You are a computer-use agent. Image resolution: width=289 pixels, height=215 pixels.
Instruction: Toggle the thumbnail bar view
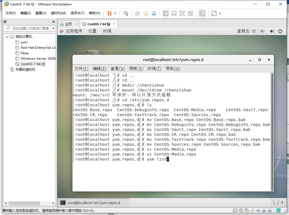[x=174, y=13]
